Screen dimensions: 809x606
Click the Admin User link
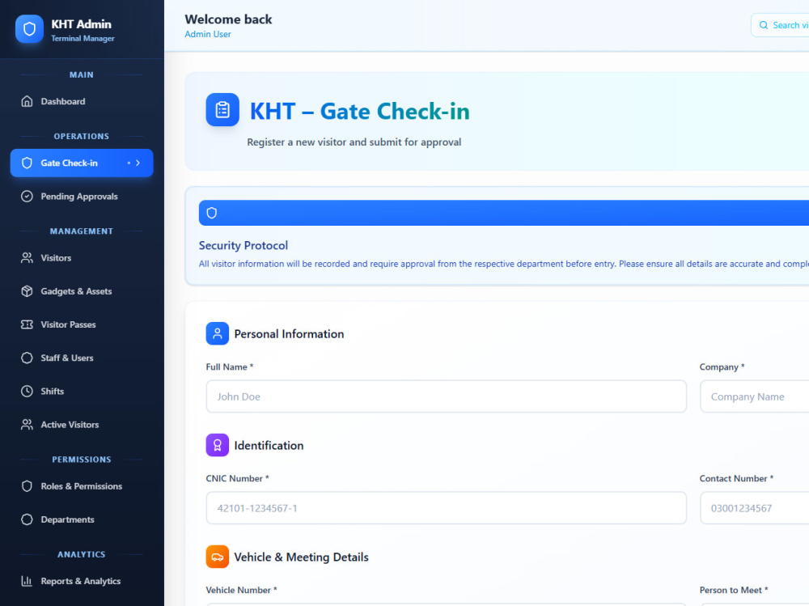208,34
